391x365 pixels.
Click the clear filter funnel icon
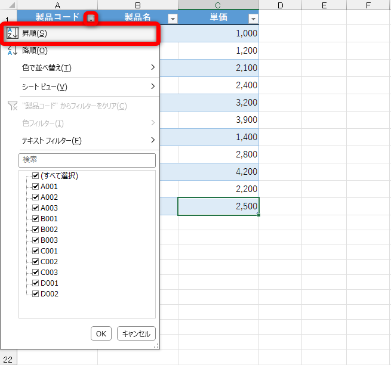tap(13, 106)
